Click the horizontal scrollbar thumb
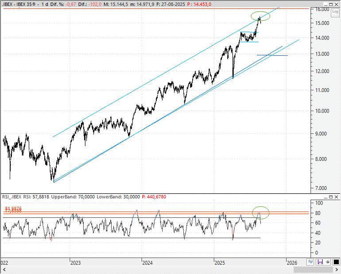The image size is (341, 274). click(314, 270)
